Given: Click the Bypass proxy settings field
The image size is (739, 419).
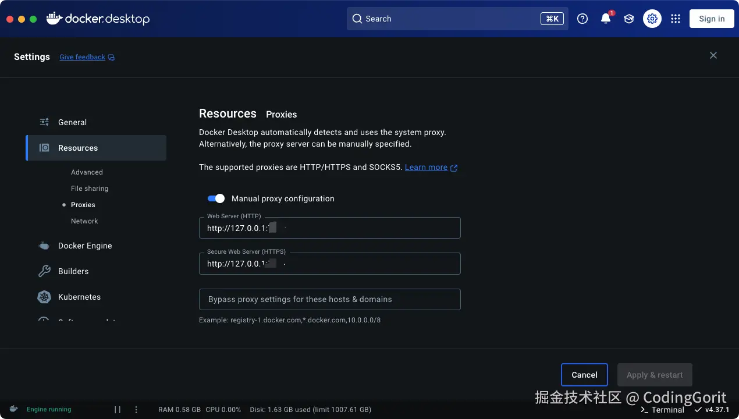Looking at the screenshot, I should [330, 299].
